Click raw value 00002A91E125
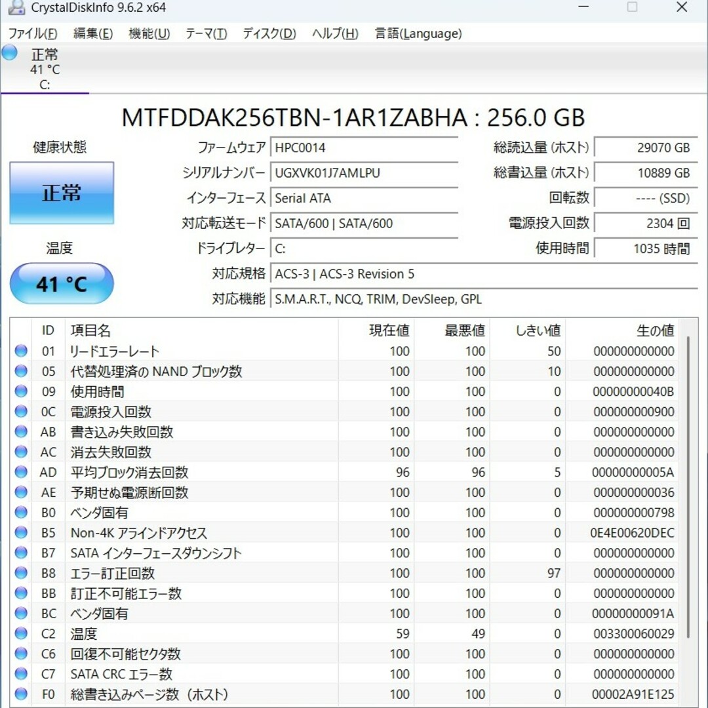The width and height of the screenshot is (708, 708). pyautogui.click(x=633, y=694)
